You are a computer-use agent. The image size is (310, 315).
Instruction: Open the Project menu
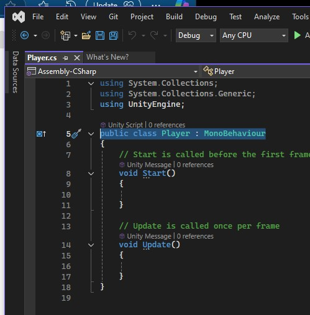[x=142, y=17]
